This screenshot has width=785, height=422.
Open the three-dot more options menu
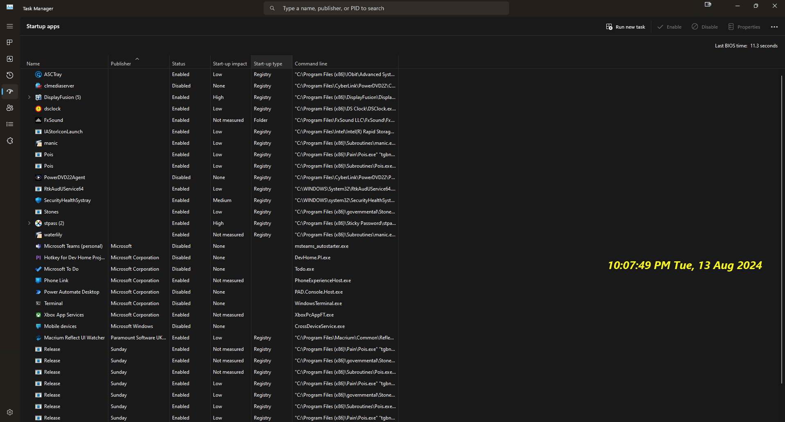click(774, 27)
